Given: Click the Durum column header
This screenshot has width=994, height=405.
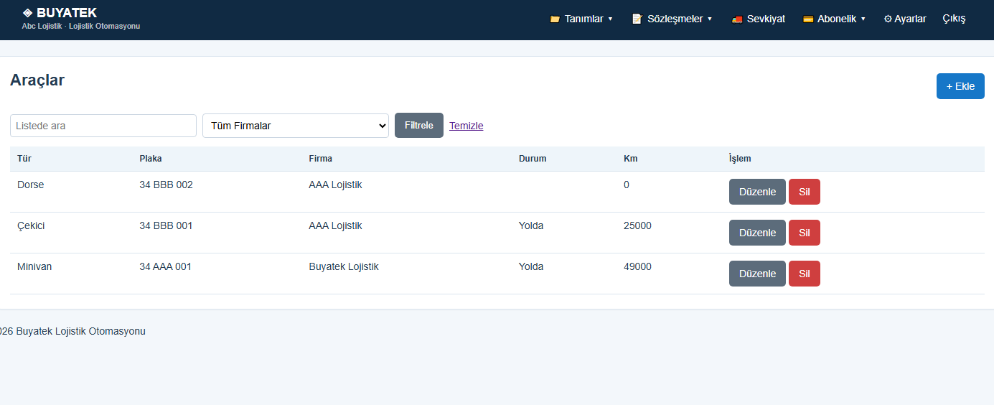Looking at the screenshot, I should [533, 159].
